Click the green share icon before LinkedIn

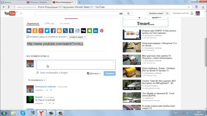90,31
